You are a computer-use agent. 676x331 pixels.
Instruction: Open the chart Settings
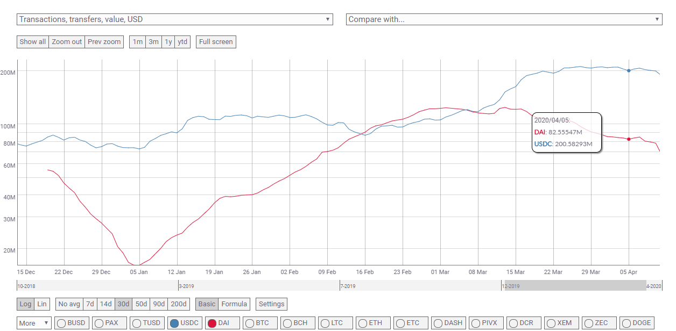271,304
